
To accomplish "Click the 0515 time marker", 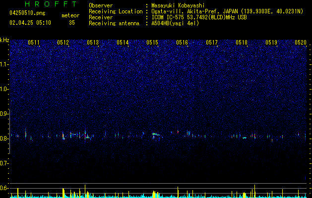I will point(152,43).
